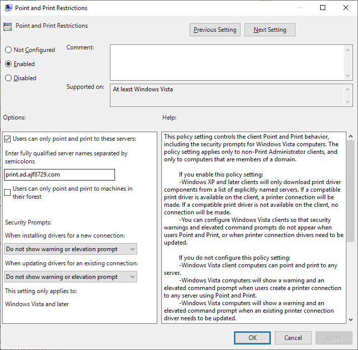Click the 'Windows Vista and later' text

coord(37,304)
